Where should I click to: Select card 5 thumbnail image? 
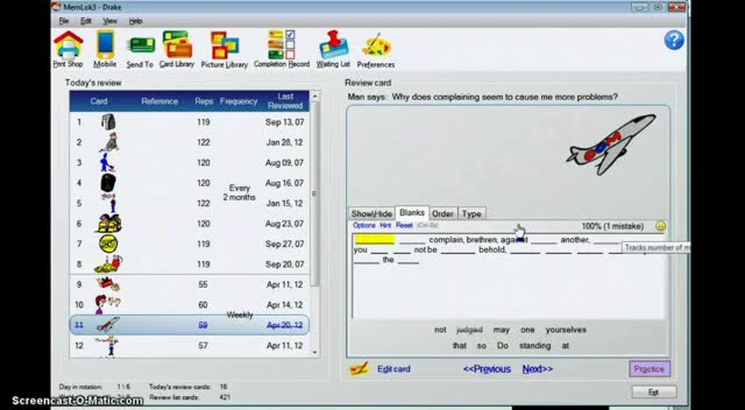109,203
